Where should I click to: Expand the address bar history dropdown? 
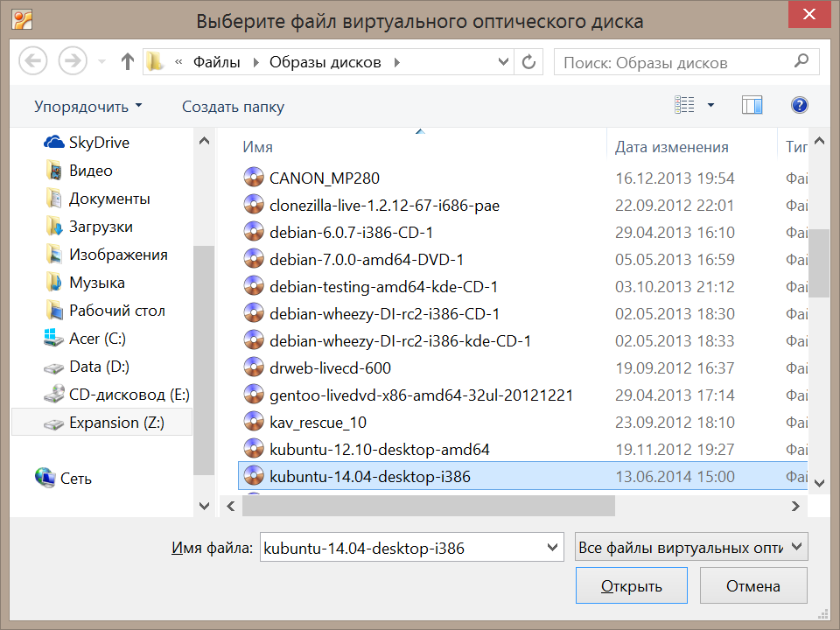click(503, 62)
